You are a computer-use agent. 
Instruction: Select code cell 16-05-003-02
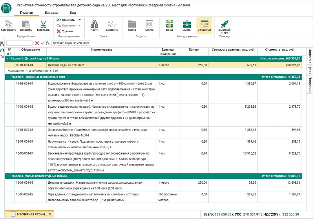point(31,197)
